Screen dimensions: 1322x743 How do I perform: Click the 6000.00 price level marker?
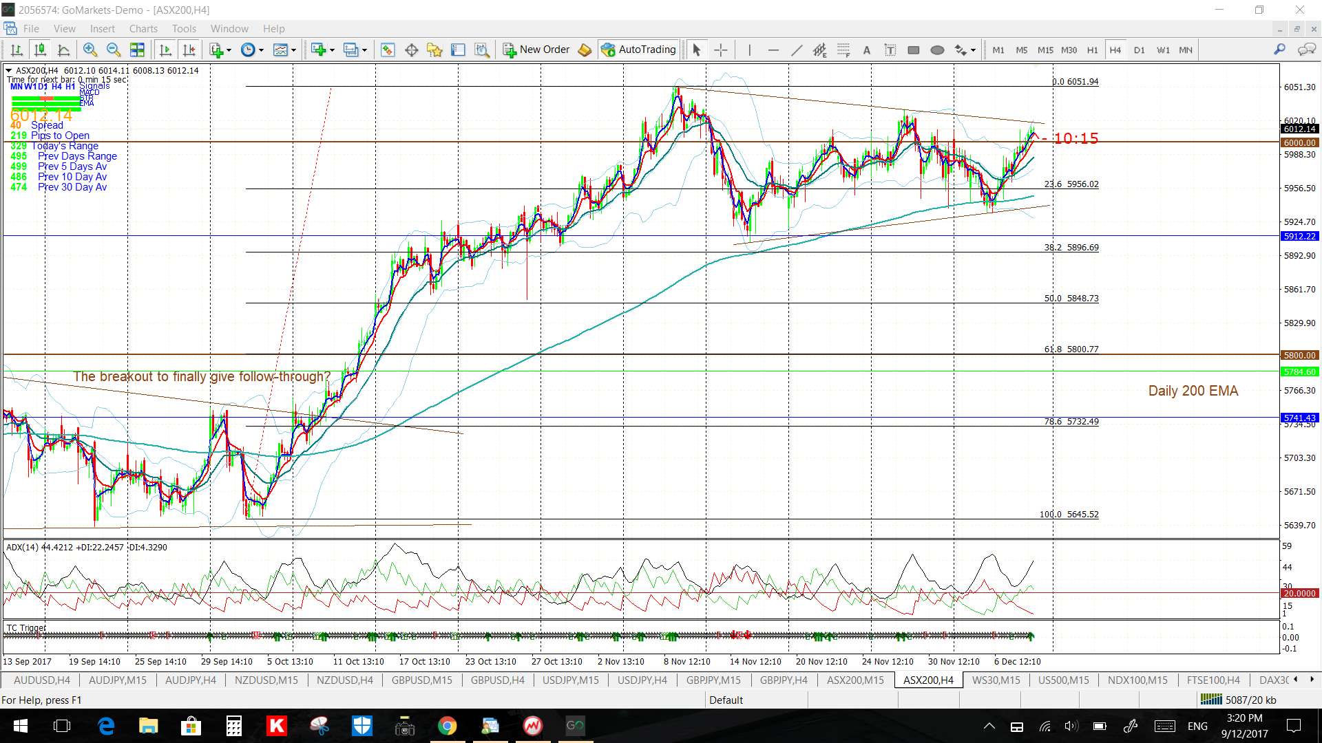(x=1299, y=142)
